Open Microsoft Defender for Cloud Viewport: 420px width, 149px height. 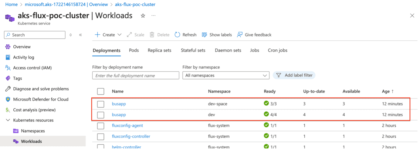tap(40, 99)
